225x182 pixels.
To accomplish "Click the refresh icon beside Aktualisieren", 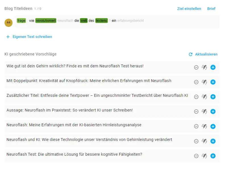I will pyautogui.click(x=191, y=54).
